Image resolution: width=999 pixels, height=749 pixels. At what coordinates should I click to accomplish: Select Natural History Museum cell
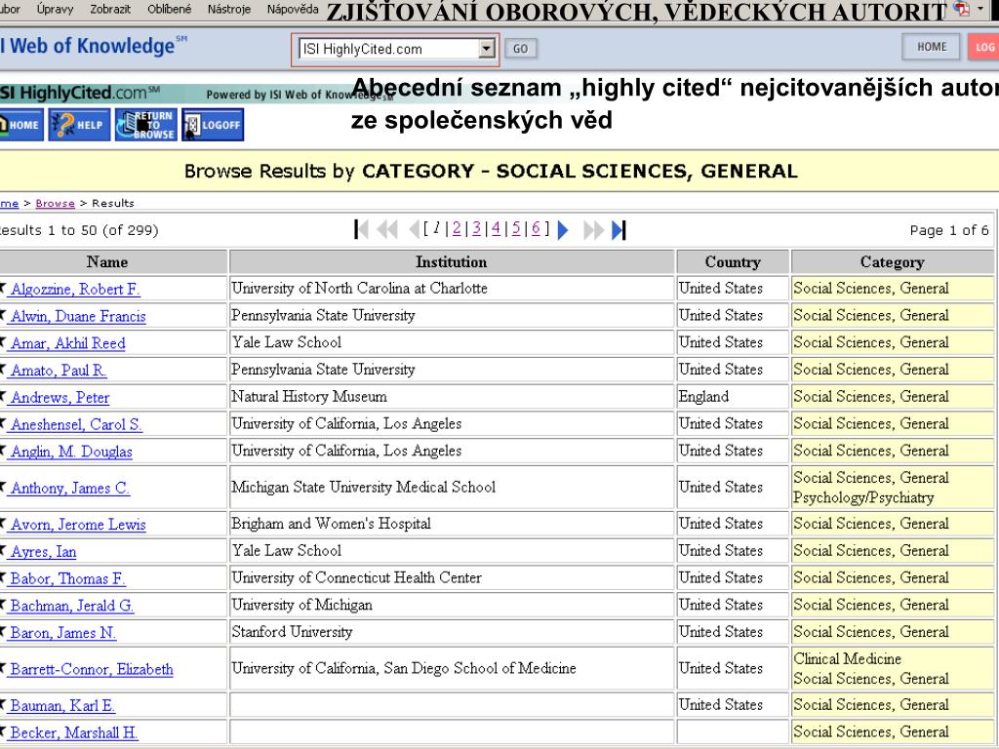(452, 397)
